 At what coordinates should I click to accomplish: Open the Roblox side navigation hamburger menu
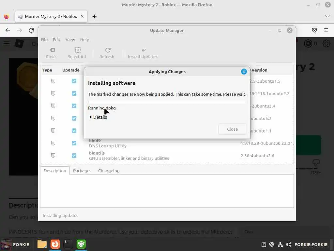point(7,43)
